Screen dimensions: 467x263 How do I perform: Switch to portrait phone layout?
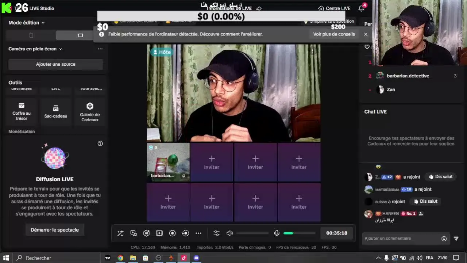coord(31,35)
